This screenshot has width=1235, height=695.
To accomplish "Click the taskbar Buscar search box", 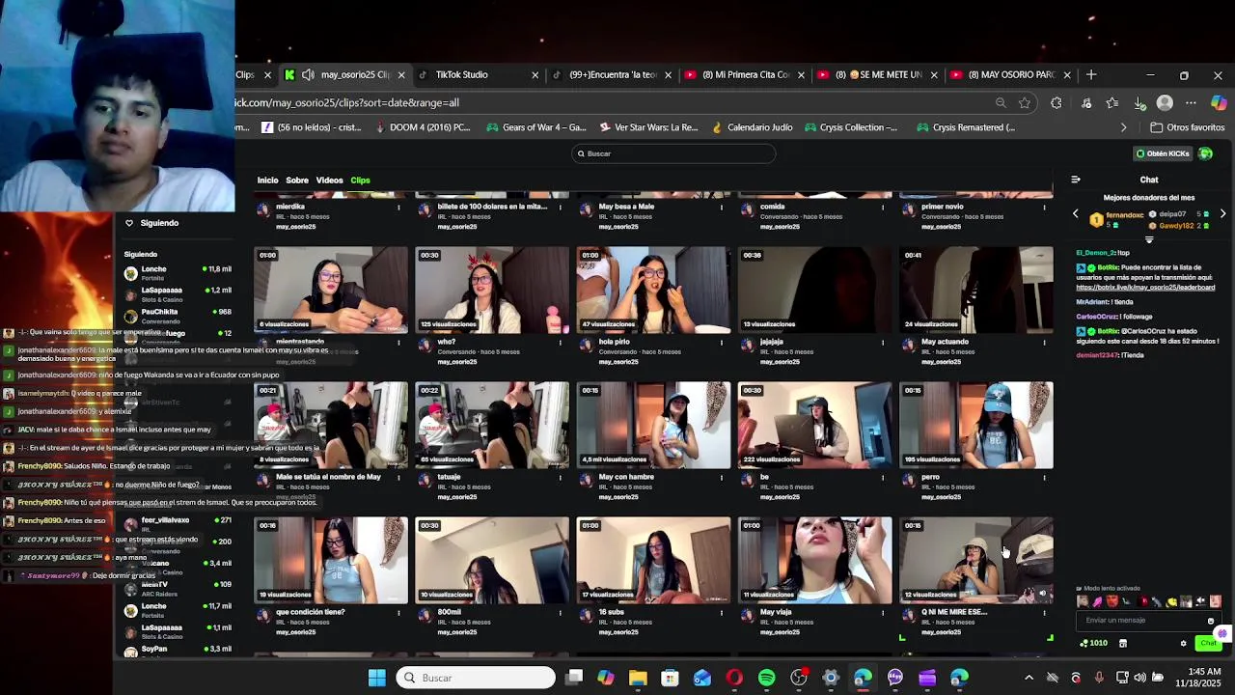I will point(476,678).
